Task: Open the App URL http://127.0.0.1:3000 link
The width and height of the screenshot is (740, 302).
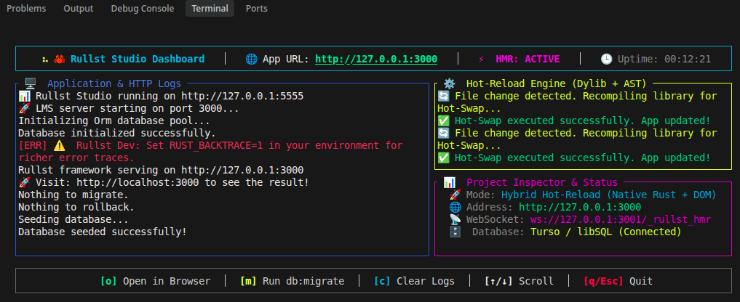Action: coord(376,59)
